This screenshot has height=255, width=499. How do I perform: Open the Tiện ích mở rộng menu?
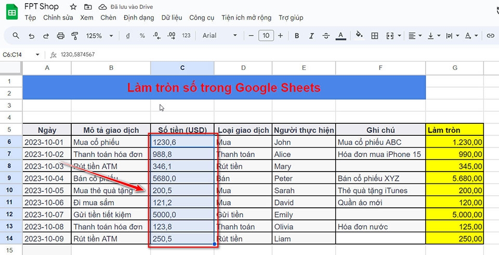coord(246,18)
